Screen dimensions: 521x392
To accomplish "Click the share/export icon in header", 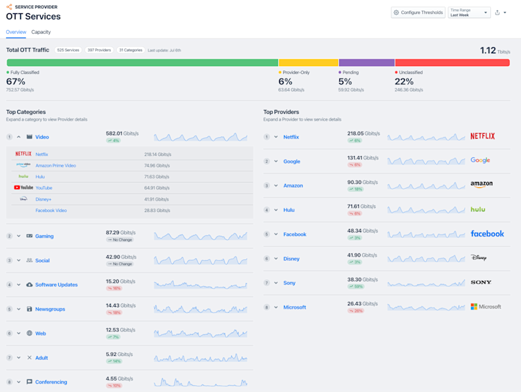I will [498, 13].
